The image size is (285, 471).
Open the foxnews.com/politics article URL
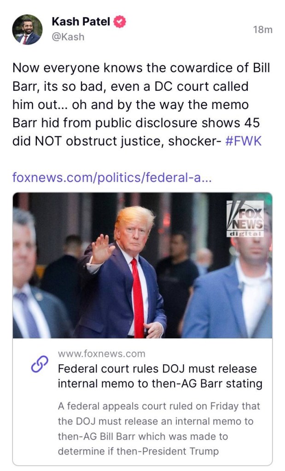pyautogui.click(x=112, y=178)
